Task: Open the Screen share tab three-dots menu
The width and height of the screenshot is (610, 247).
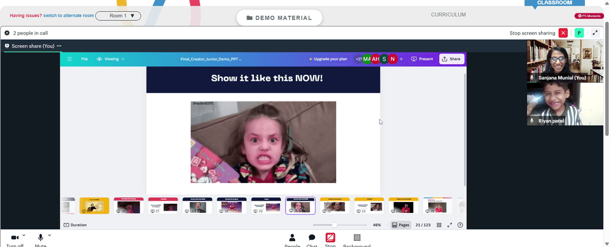Action: click(x=59, y=46)
